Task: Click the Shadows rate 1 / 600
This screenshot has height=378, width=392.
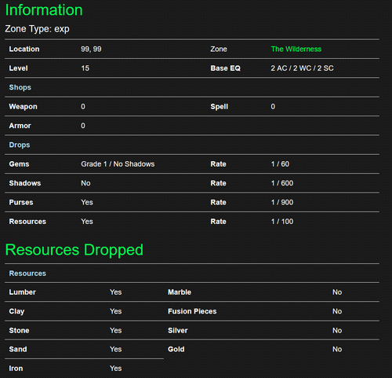Action: (282, 183)
